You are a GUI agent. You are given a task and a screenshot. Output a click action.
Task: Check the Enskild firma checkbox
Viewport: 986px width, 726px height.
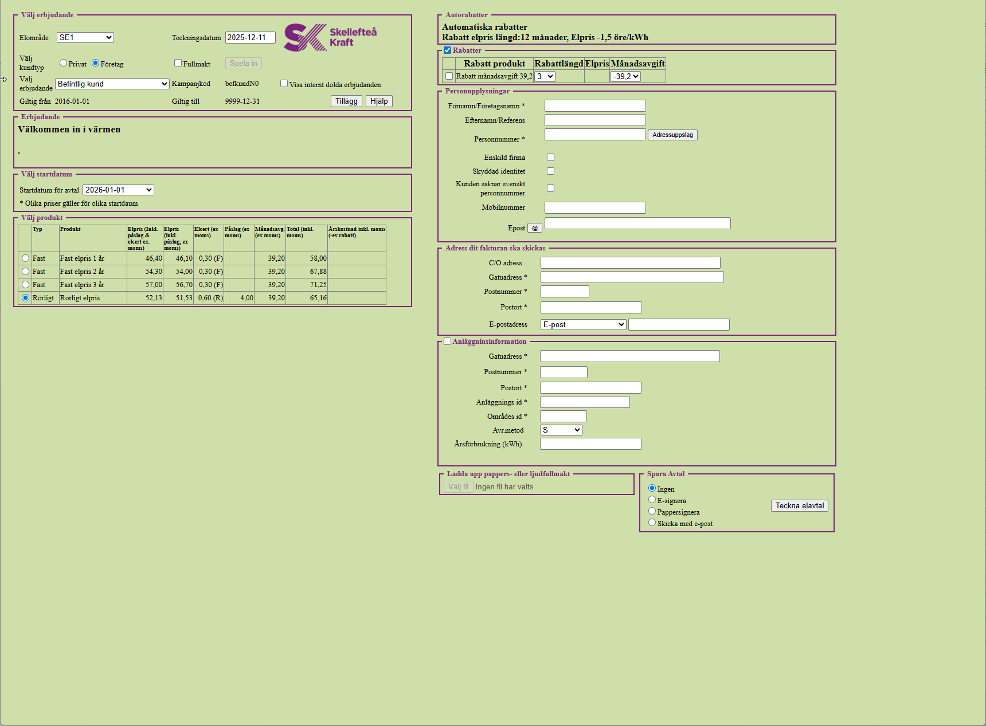click(x=550, y=158)
